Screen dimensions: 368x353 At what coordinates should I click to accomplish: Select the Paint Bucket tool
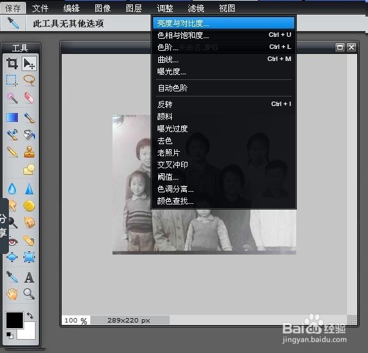point(29,135)
